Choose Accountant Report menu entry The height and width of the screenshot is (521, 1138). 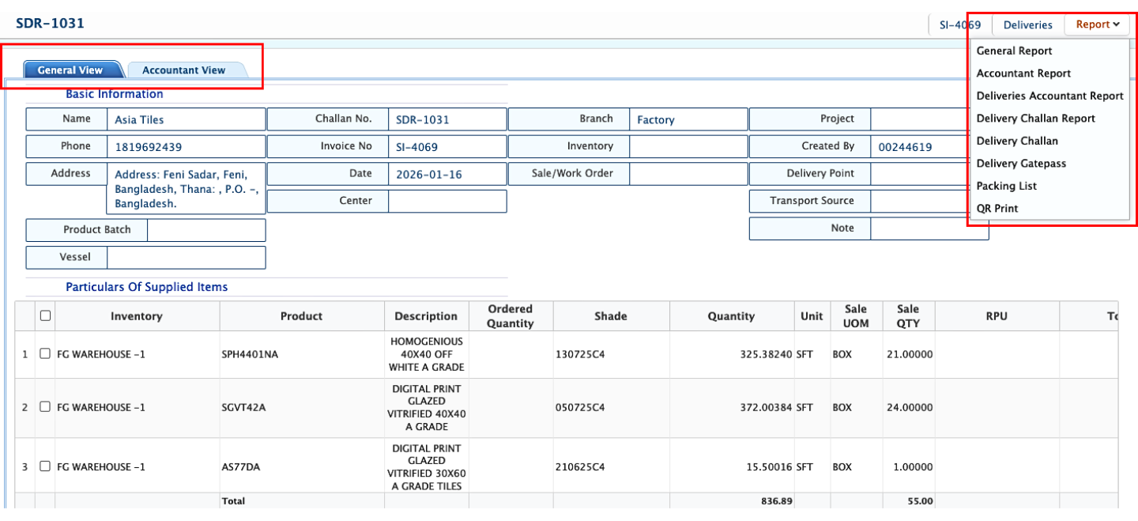(1023, 74)
